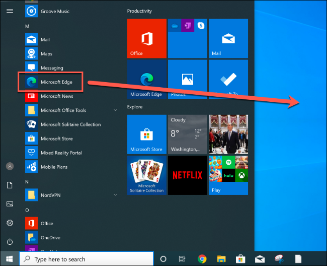
Task: Click the Xbox icon in Play tile
Action: 241,175
